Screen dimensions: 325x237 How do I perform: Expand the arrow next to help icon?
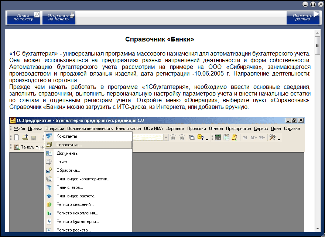(207, 139)
